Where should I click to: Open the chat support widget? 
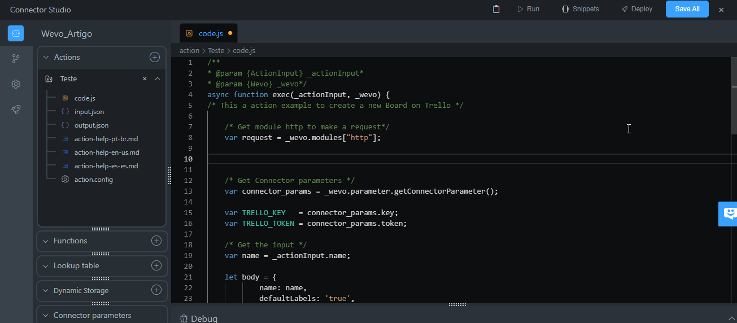click(x=729, y=213)
